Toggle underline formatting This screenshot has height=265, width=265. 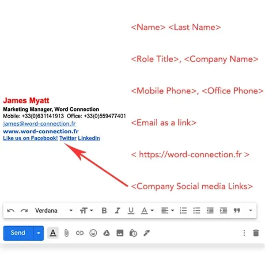[131, 211]
